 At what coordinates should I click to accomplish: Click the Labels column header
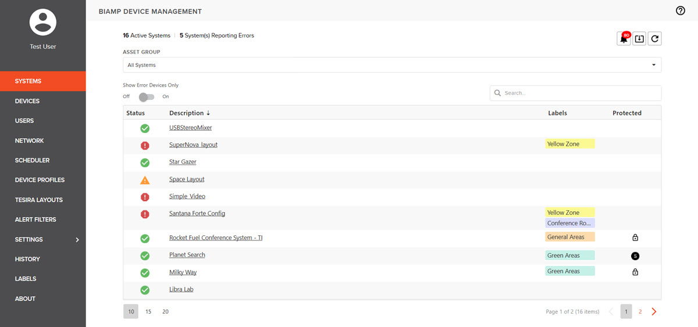coord(557,113)
